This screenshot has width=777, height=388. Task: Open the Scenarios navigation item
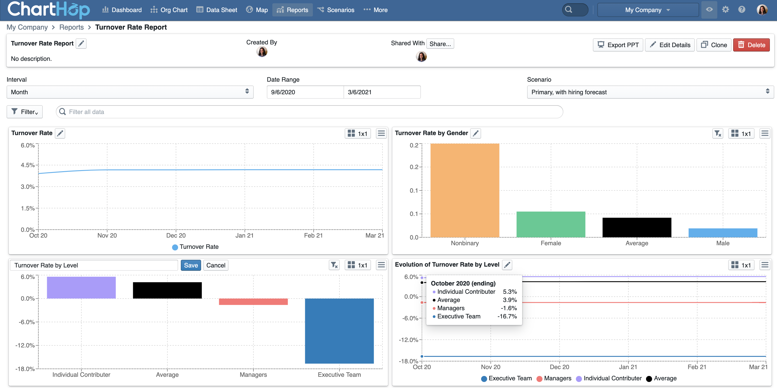(336, 10)
